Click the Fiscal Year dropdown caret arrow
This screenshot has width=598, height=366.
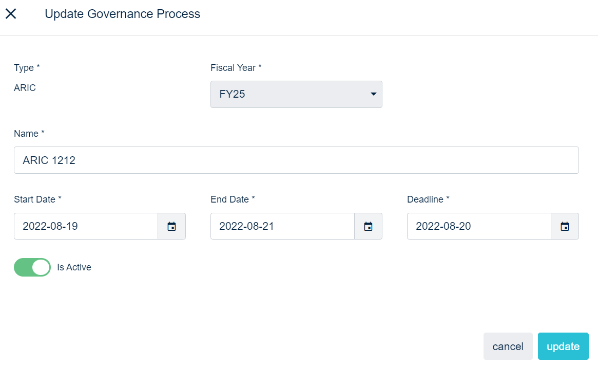(x=373, y=94)
